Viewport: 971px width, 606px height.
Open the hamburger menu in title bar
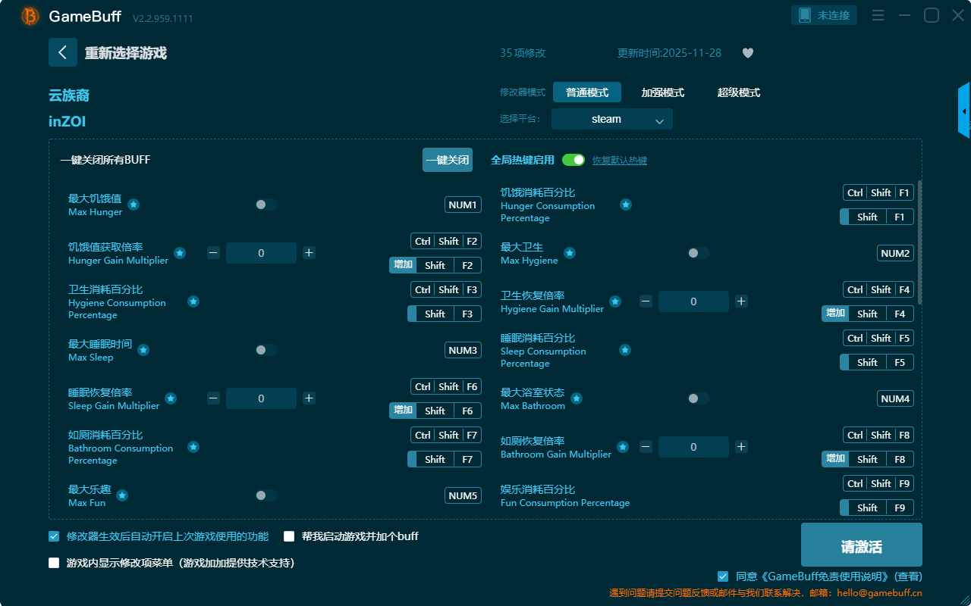point(878,15)
